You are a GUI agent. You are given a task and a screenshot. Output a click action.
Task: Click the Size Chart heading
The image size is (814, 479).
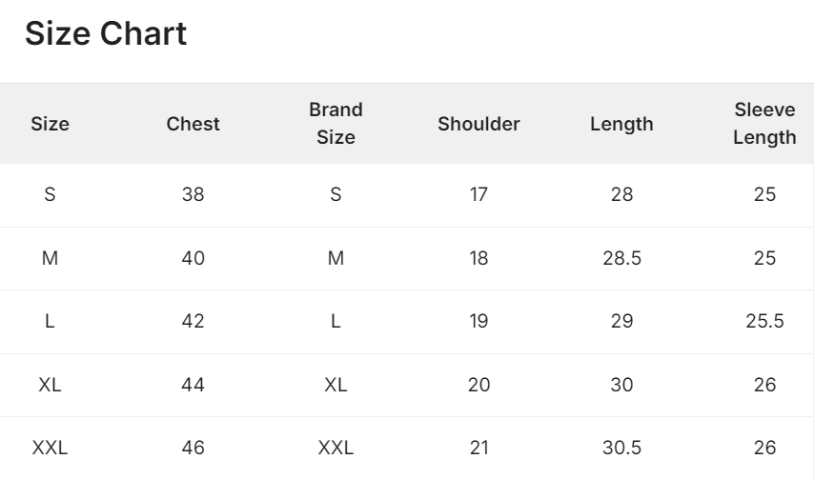[106, 33]
